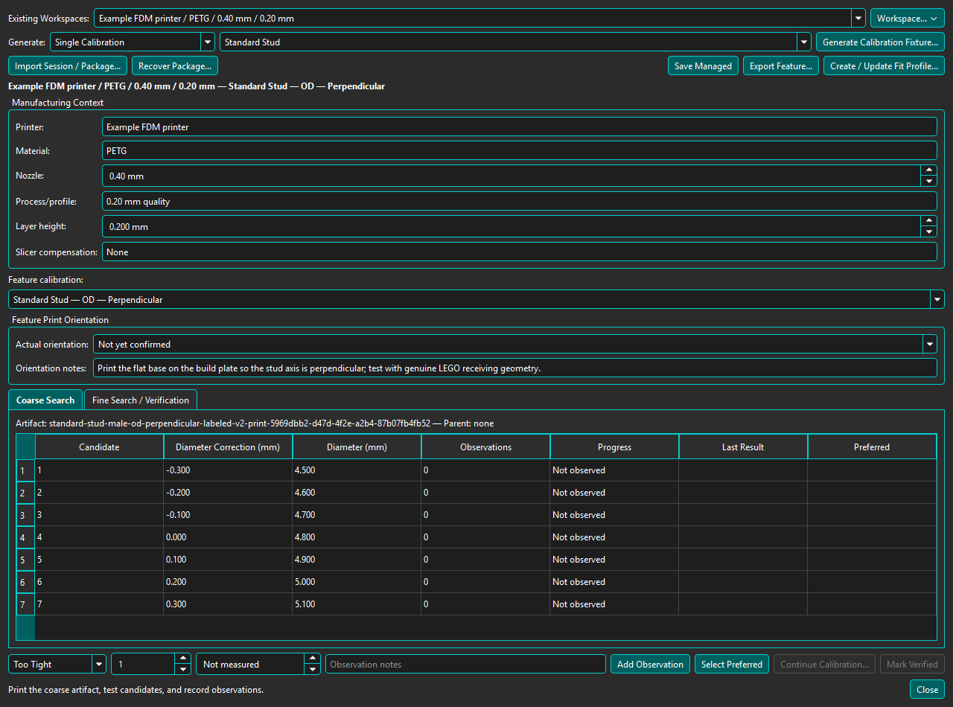Click the Printer input field
This screenshot has width=953, height=707.
[x=520, y=127]
